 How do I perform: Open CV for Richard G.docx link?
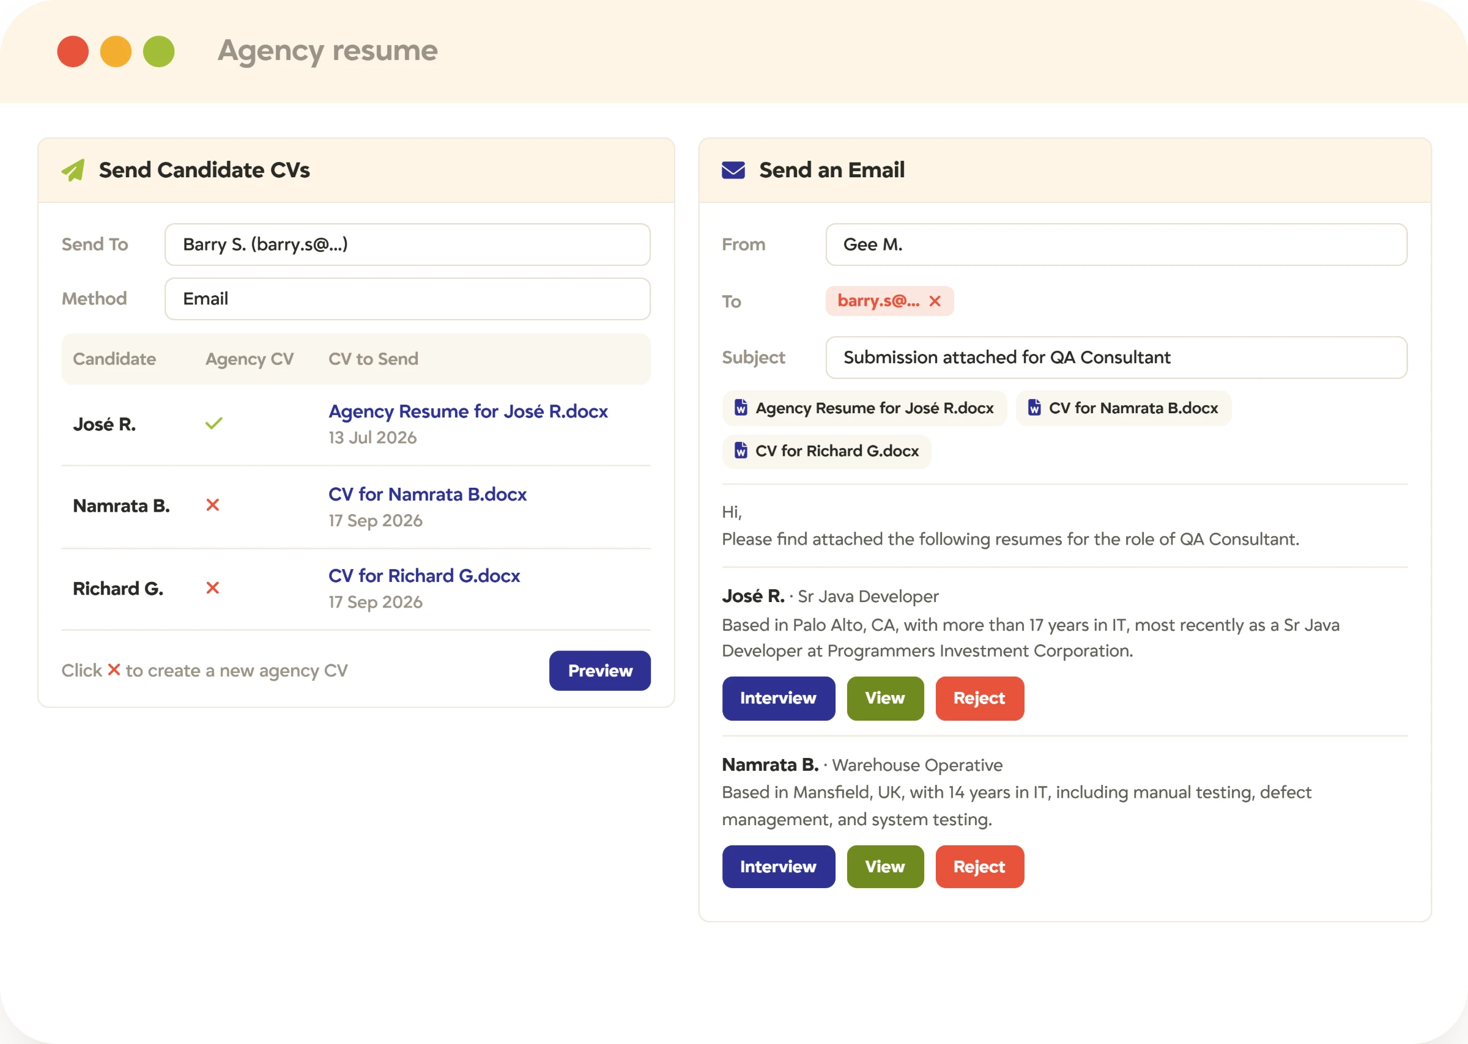(424, 576)
